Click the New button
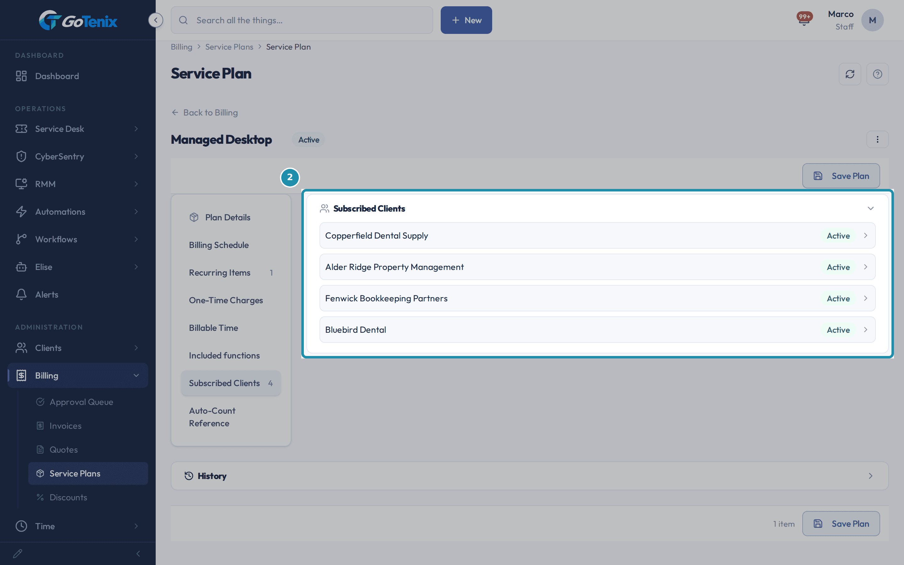Image resolution: width=904 pixels, height=565 pixels. (x=466, y=20)
